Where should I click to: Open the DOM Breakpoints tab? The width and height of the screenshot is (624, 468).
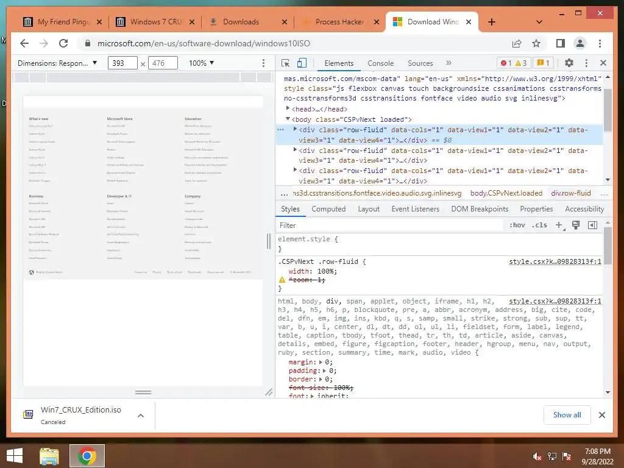(x=480, y=209)
